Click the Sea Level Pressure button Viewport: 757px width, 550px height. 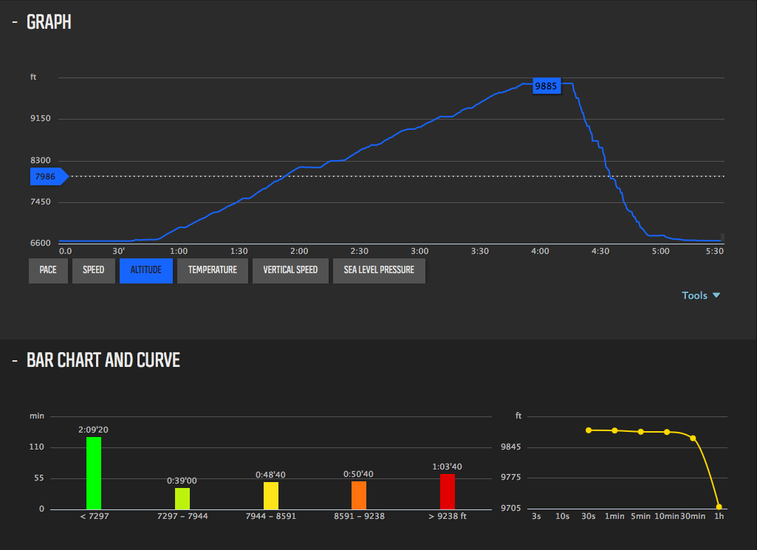pyautogui.click(x=379, y=270)
